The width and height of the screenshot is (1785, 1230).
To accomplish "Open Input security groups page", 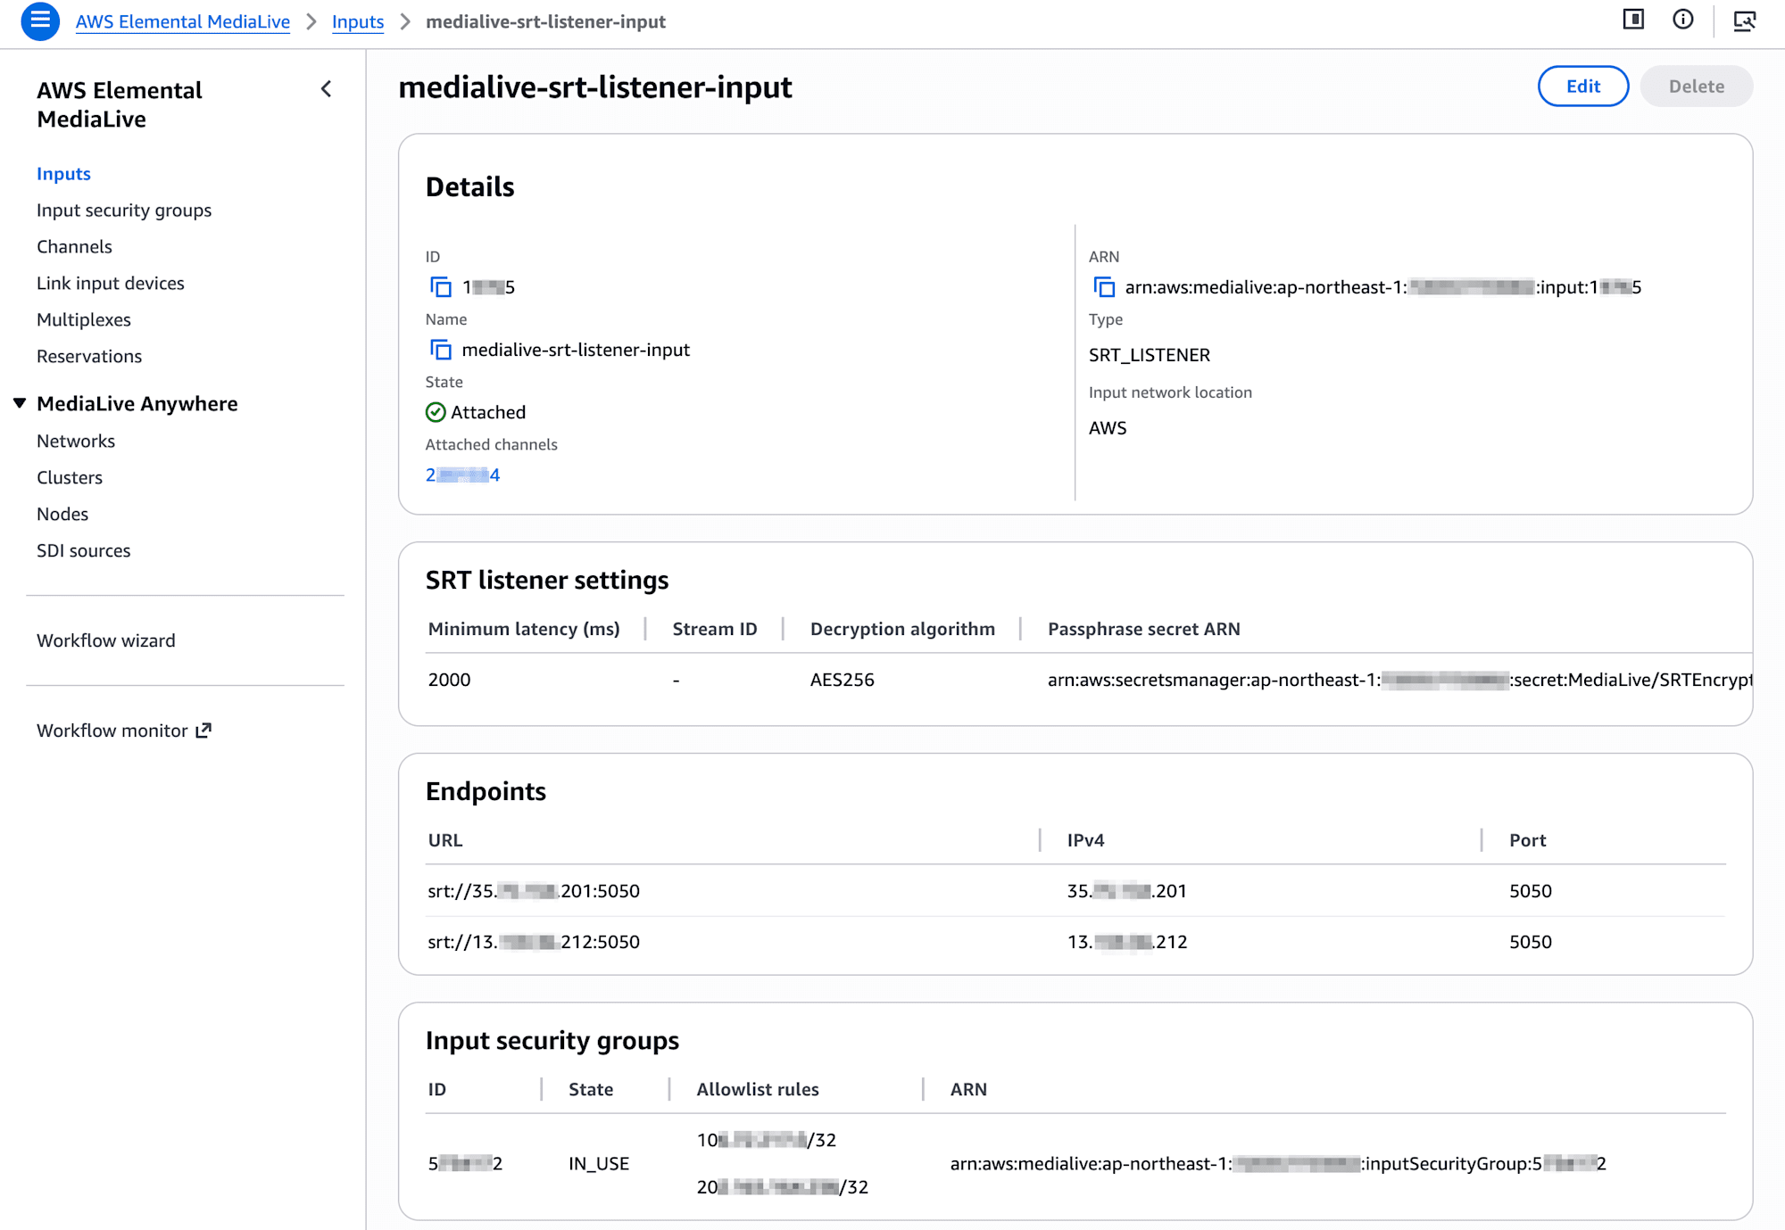I will point(124,211).
